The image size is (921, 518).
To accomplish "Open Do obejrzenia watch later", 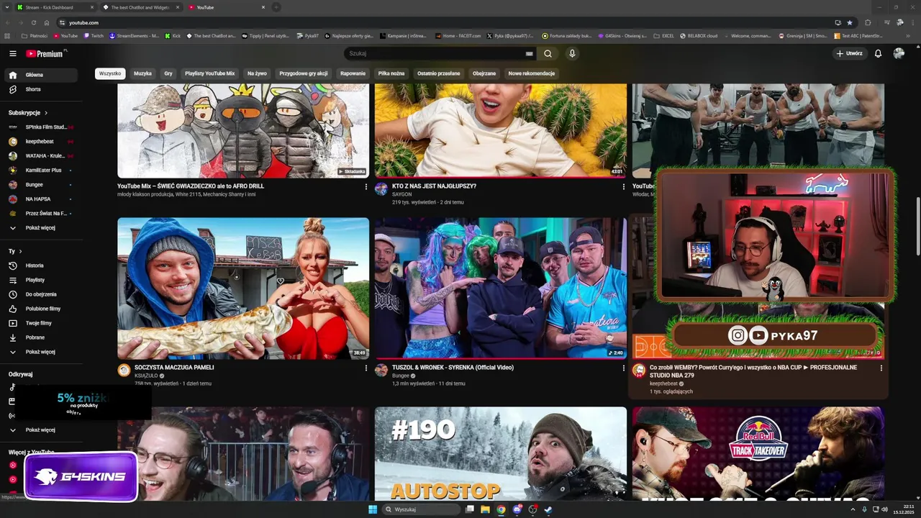I will [42, 294].
